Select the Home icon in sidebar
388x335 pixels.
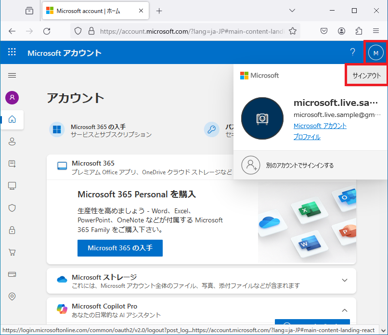[x=12, y=119]
